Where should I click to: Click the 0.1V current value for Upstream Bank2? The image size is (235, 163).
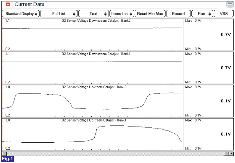pos(226,101)
